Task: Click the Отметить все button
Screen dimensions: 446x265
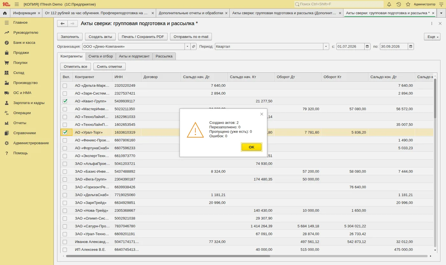Action: click(x=76, y=66)
